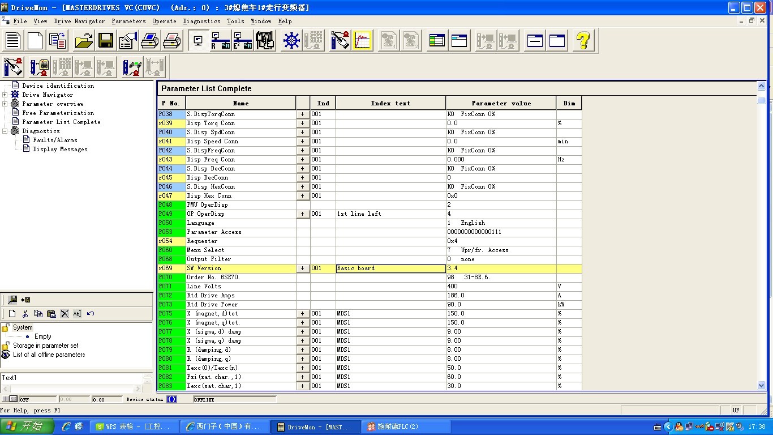
Task: Click the copy icon in lower-left panel
Action: 38,314
